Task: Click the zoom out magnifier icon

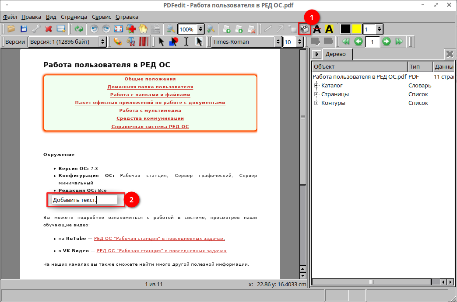Action: tap(170, 29)
